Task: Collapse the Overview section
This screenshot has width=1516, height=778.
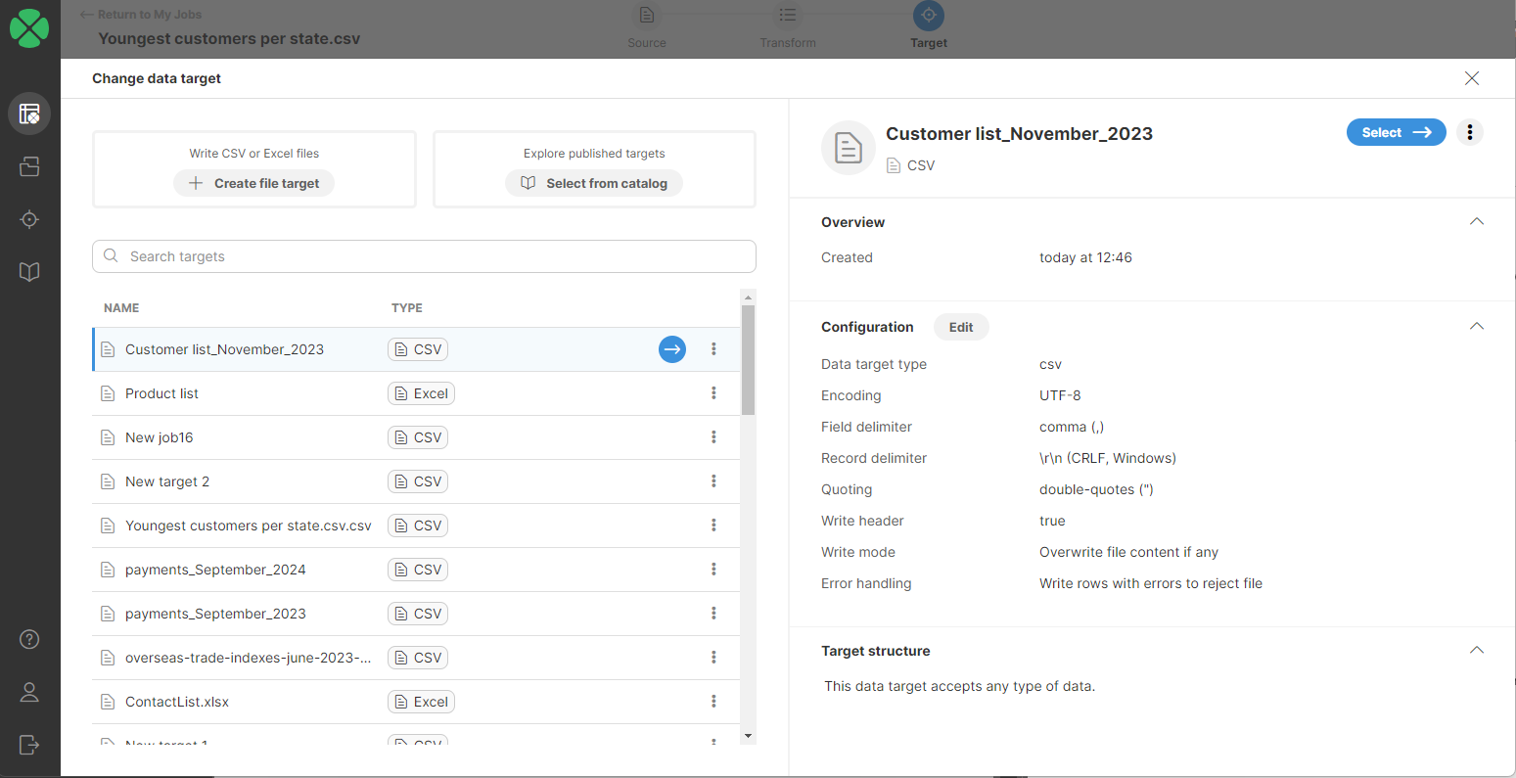Action: [1477, 222]
